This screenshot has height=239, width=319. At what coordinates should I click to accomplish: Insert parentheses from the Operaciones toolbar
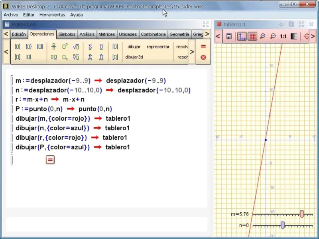click(18, 47)
